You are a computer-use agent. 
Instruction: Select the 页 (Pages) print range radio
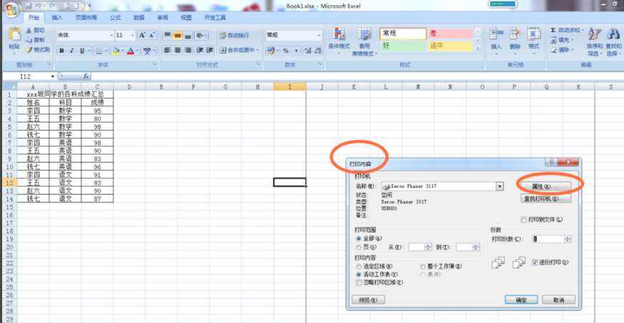coord(359,247)
